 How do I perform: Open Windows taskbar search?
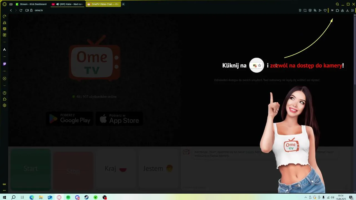pyautogui.click(x=13, y=197)
